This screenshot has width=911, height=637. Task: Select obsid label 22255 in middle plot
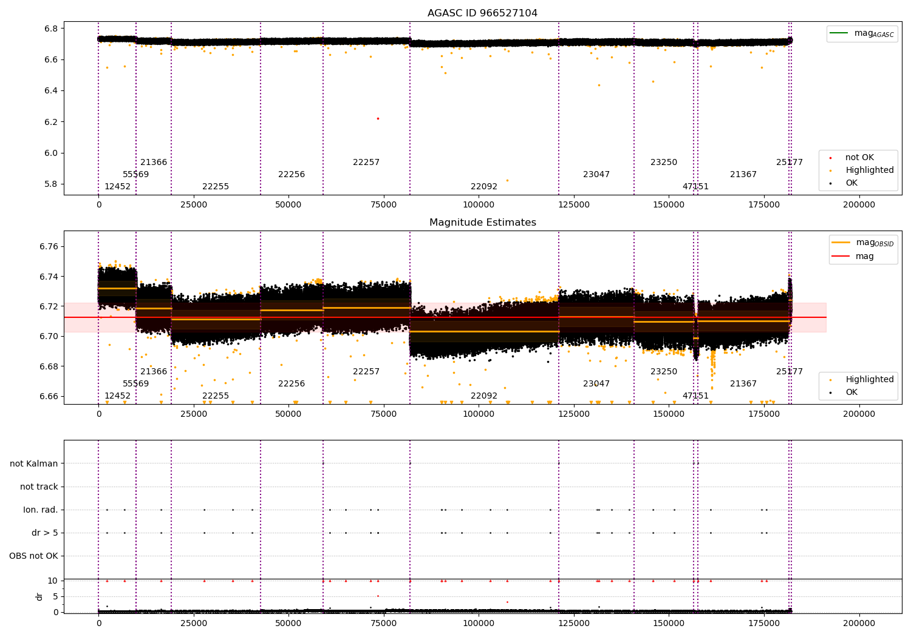tap(216, 396)
